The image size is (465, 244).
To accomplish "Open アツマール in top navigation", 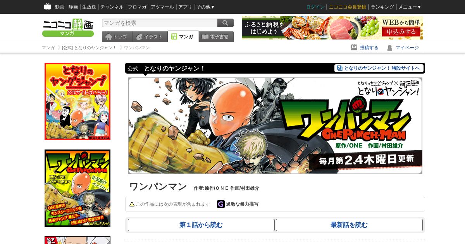I will (x=163, y=7).
